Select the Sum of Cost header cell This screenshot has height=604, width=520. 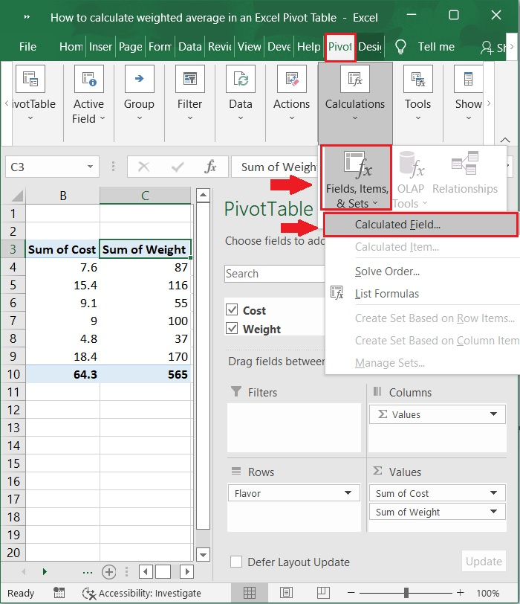coord(62,249)
